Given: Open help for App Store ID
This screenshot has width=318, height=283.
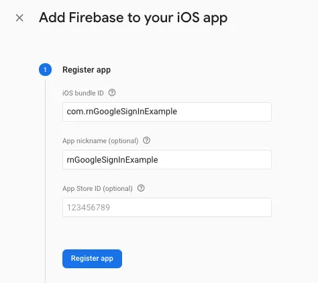Looking at the screenshot, I should click(x=141, y=188).
